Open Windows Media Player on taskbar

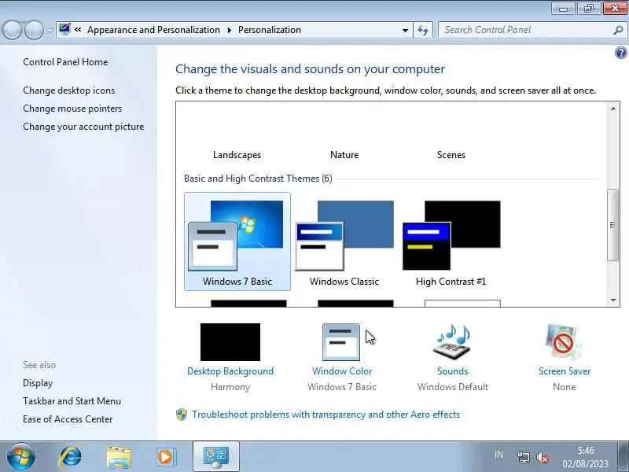coord(166,457)
